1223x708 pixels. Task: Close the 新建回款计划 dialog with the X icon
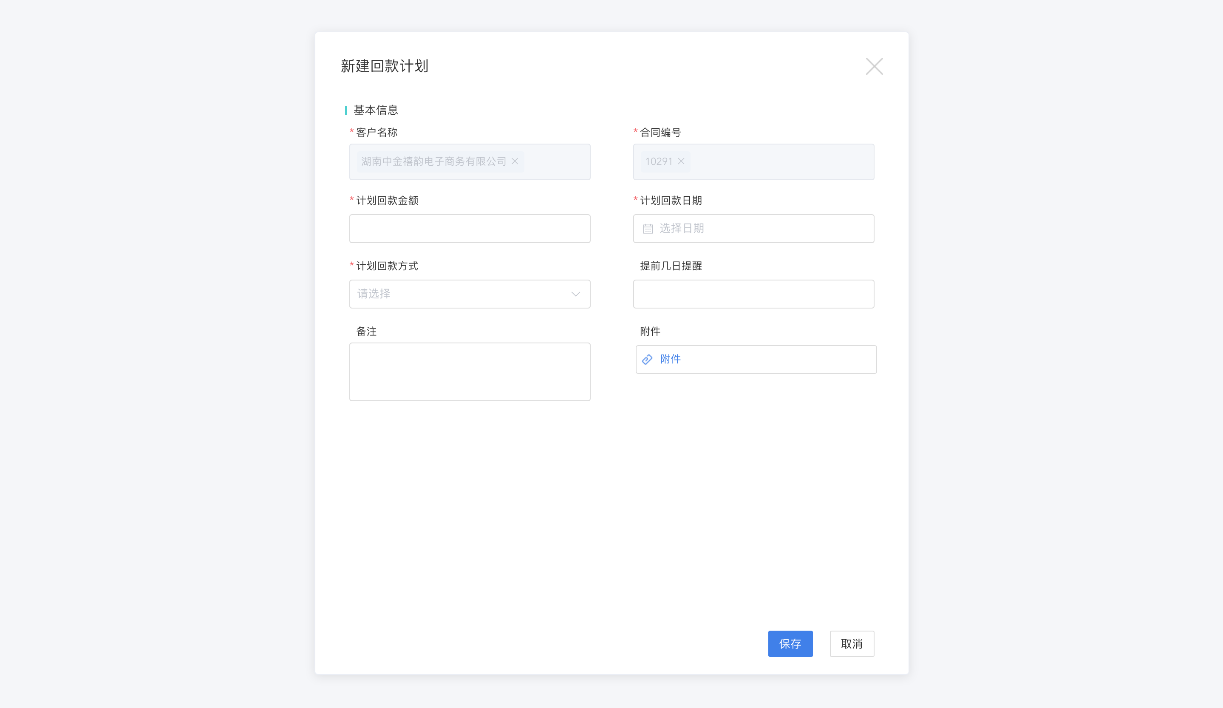(874, 66)
